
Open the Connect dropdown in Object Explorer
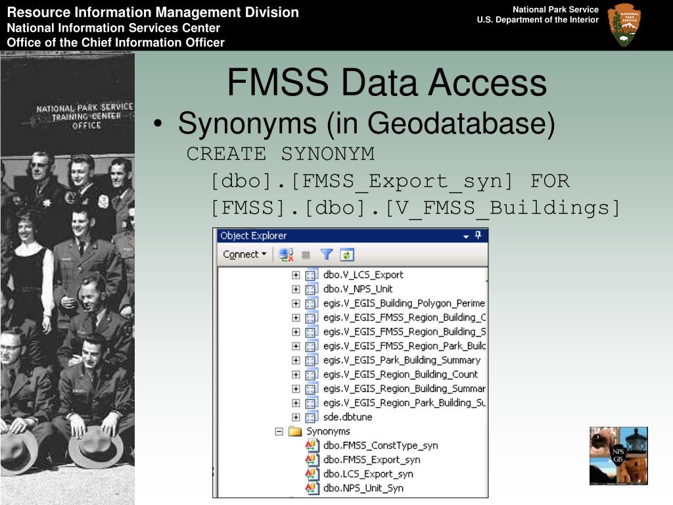(x=244, y=254)
